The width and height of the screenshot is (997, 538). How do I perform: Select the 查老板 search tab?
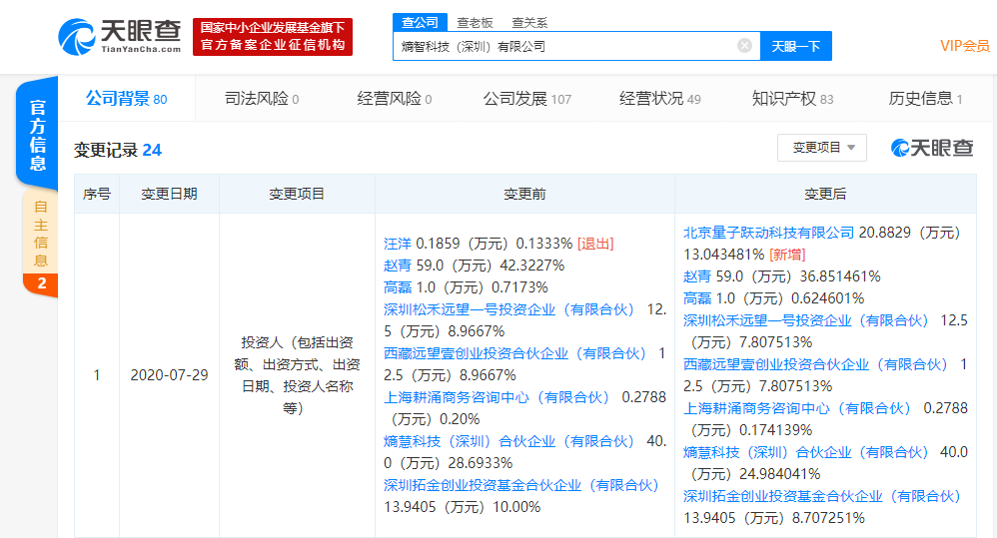(475, 23)
